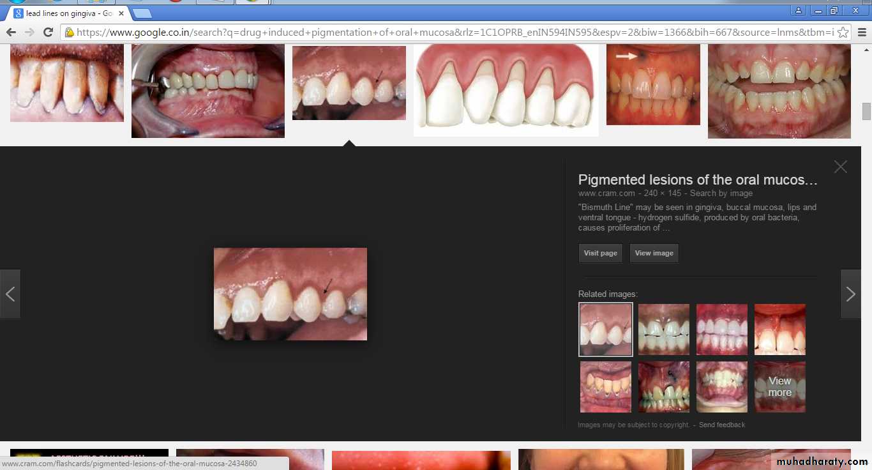Open the Chrome menu hamburger icon

point(862,32)
